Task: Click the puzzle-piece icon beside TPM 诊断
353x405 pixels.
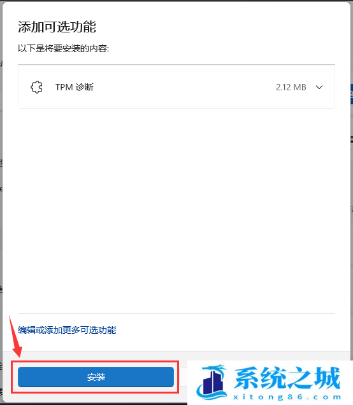Action: pos(36,87)
